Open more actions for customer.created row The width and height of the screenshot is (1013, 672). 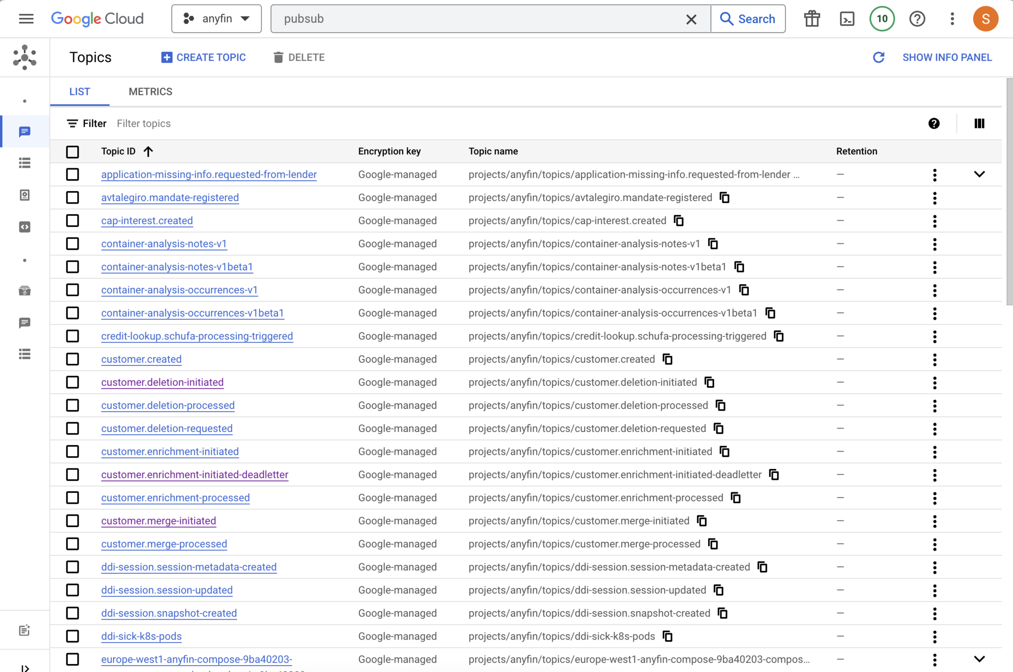(934, 359)
